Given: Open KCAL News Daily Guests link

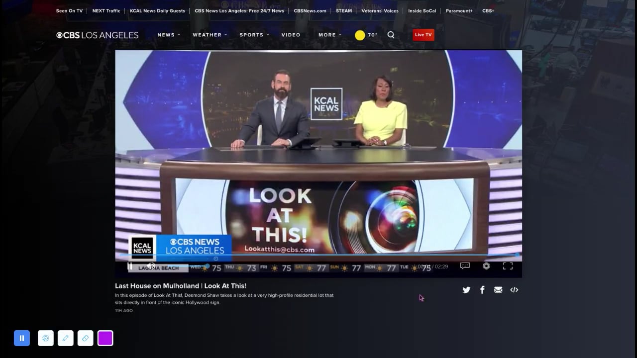Looking at the screenshot, I should point(157,11).
